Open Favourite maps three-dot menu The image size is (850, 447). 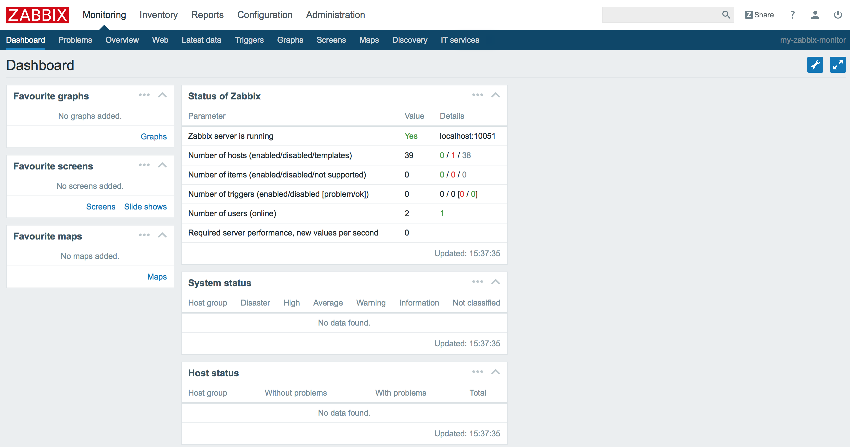tap(144, 235)
